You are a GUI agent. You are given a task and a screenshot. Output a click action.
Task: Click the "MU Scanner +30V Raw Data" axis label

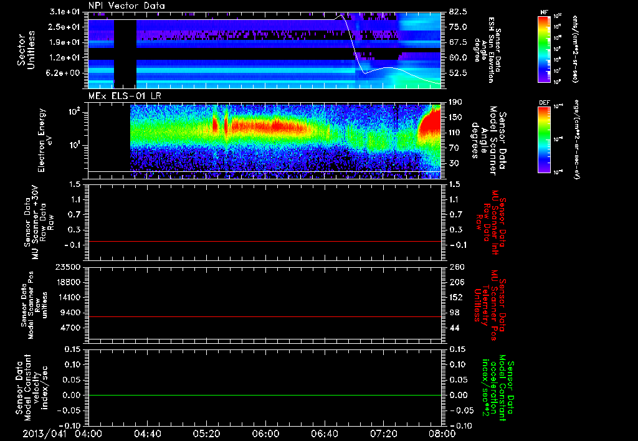39,222
